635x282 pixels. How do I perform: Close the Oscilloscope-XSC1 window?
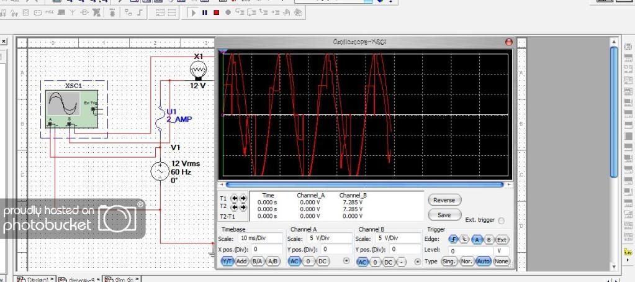click(508, 42)
